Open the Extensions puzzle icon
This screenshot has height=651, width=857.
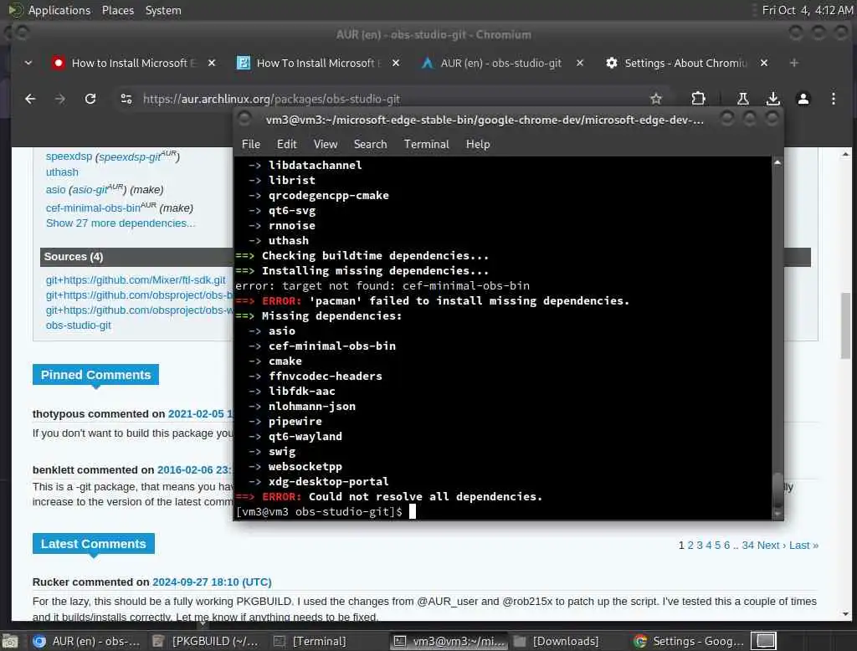click(698, 99)
